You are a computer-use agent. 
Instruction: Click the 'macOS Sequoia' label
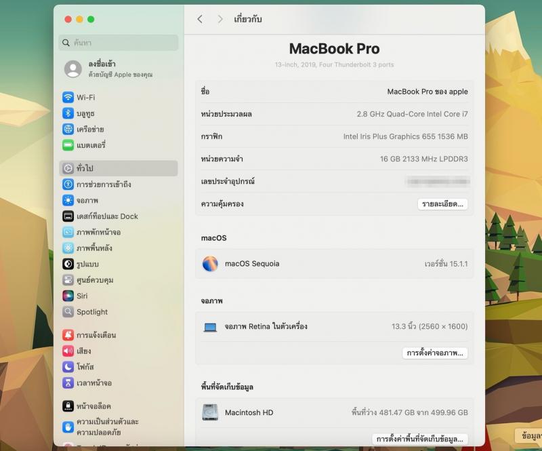[252, 264]
